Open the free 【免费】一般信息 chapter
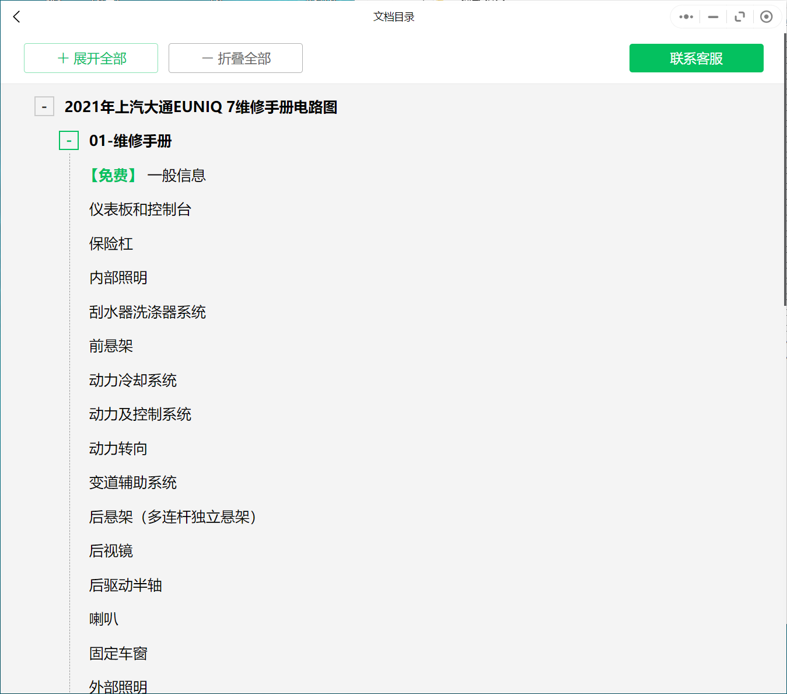 147,175
